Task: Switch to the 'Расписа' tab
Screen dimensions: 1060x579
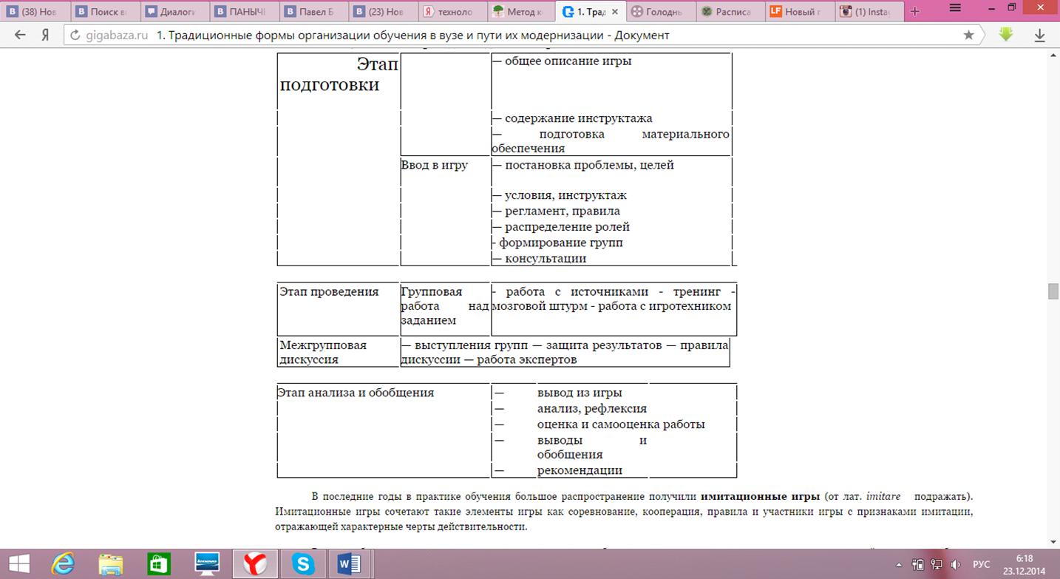Action: point(730,12)
